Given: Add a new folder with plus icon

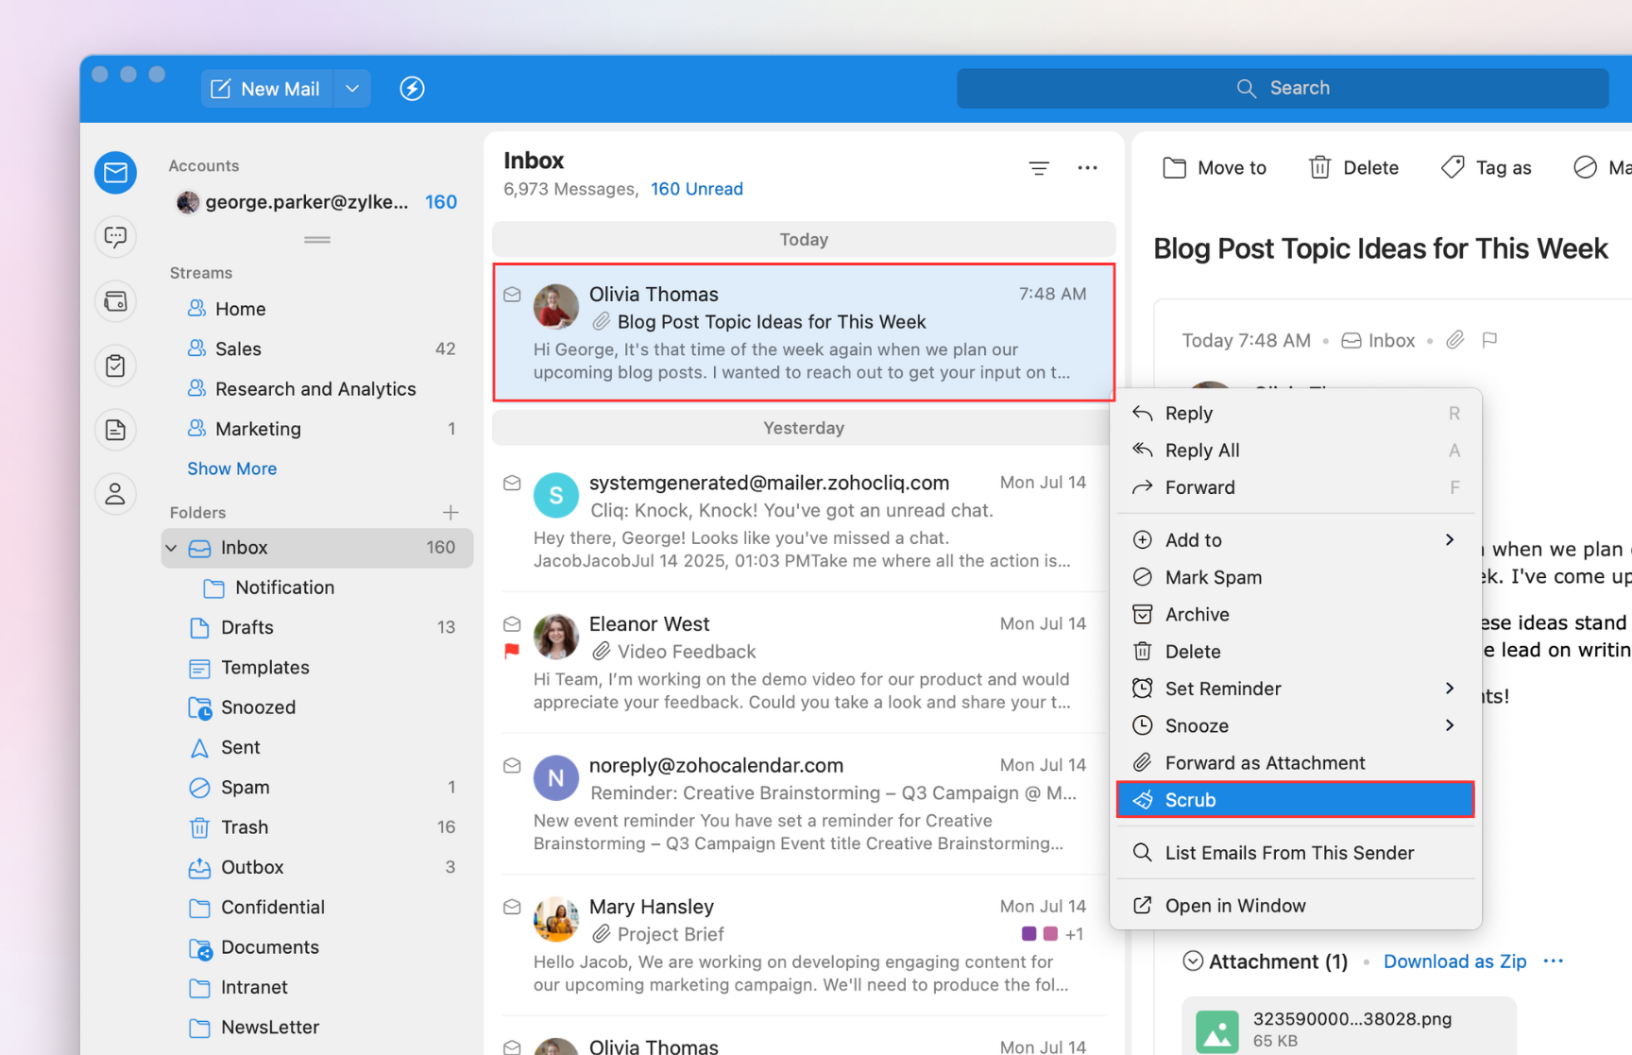Looking at the screenshot, I should pos(450,512).
